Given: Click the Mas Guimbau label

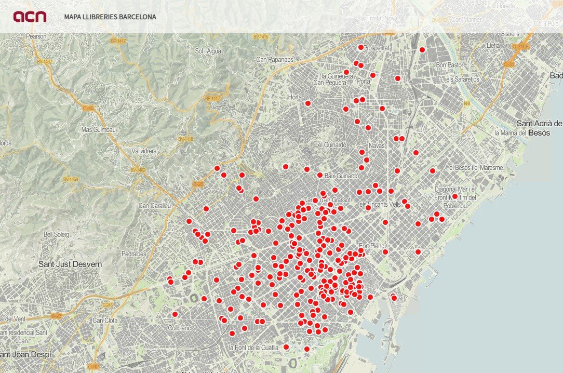Looking at the screenshot, I should (x=98, y=129).
